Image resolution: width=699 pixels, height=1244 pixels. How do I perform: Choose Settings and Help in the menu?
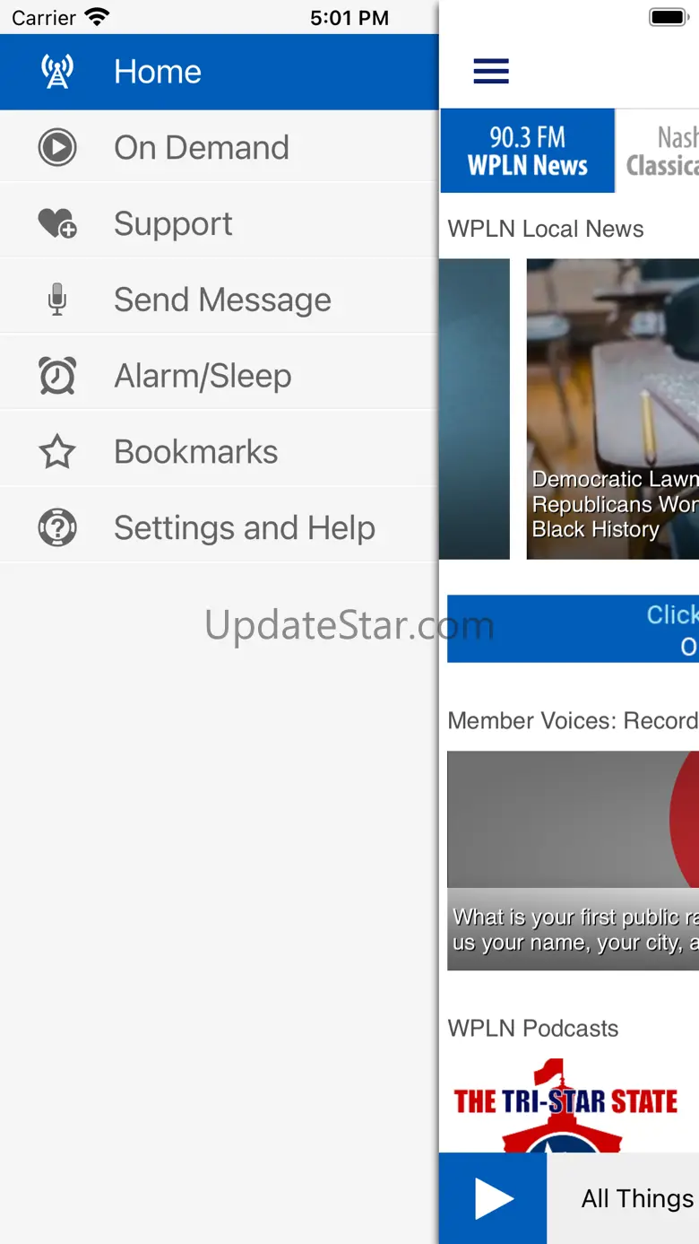[x=220, y=528]
